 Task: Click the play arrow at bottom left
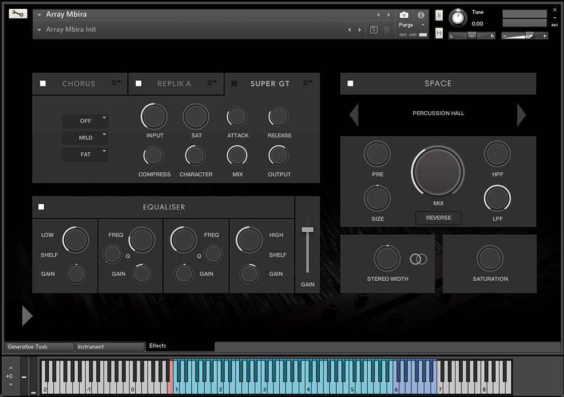[27, 316]
